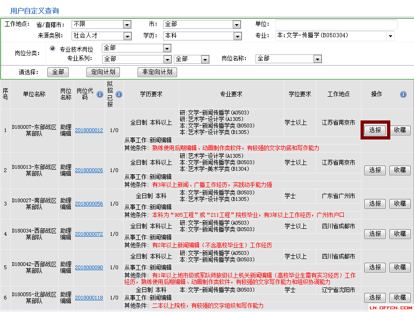414x312 pixels.
Task: Click the 单位名称 column header
Action: click(x=34, y=94)
